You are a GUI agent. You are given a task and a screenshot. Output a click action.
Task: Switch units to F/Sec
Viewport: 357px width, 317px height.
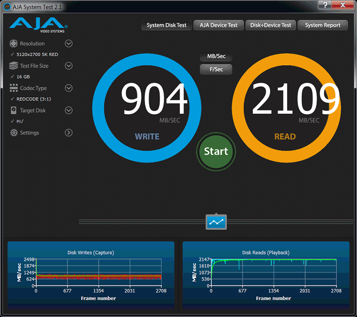(216, 69)
